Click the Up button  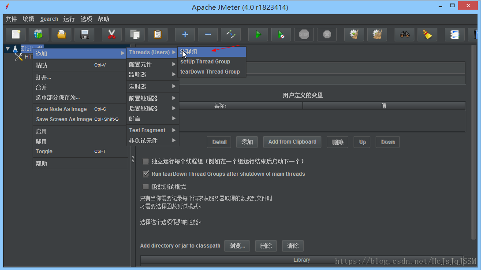362,142
